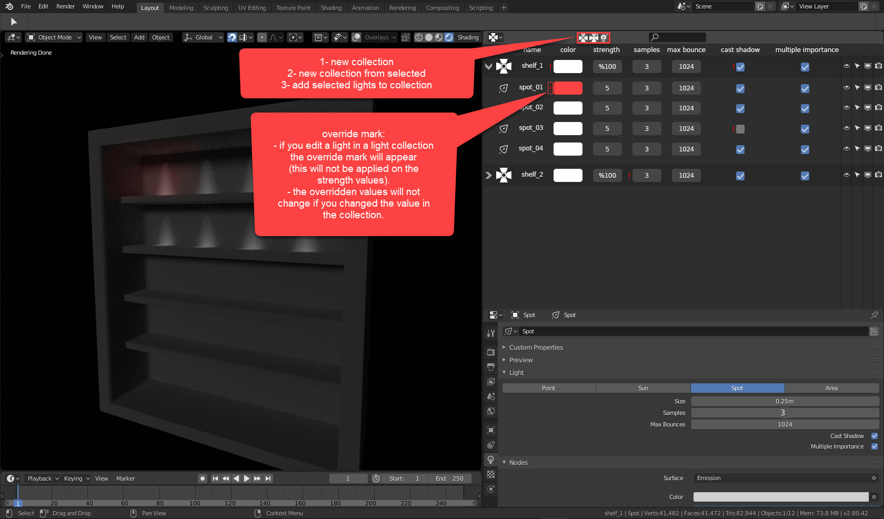This screenshot has height=519, width=884.
Task: Toggle Cast Shadow checkbox in Light panel
Action: pyautogui.click(x=875, y=436)
